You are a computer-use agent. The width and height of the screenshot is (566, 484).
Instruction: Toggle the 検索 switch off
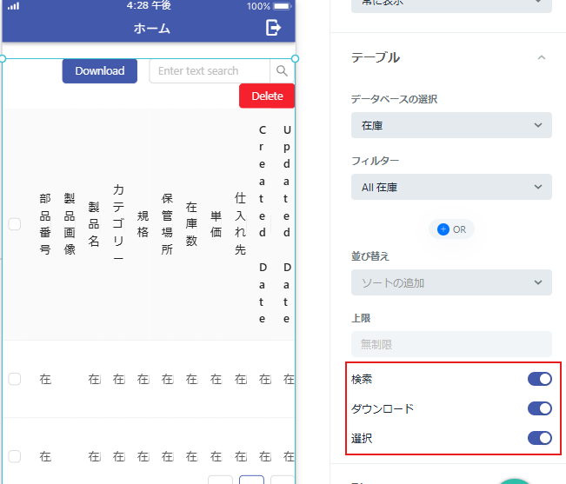(540, 379)
